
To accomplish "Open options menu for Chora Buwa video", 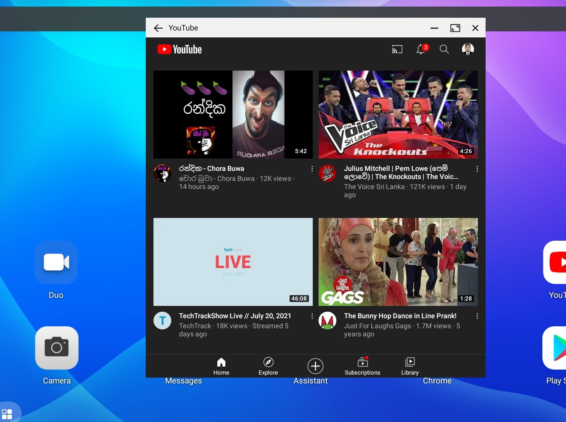I will pos(312,169).
